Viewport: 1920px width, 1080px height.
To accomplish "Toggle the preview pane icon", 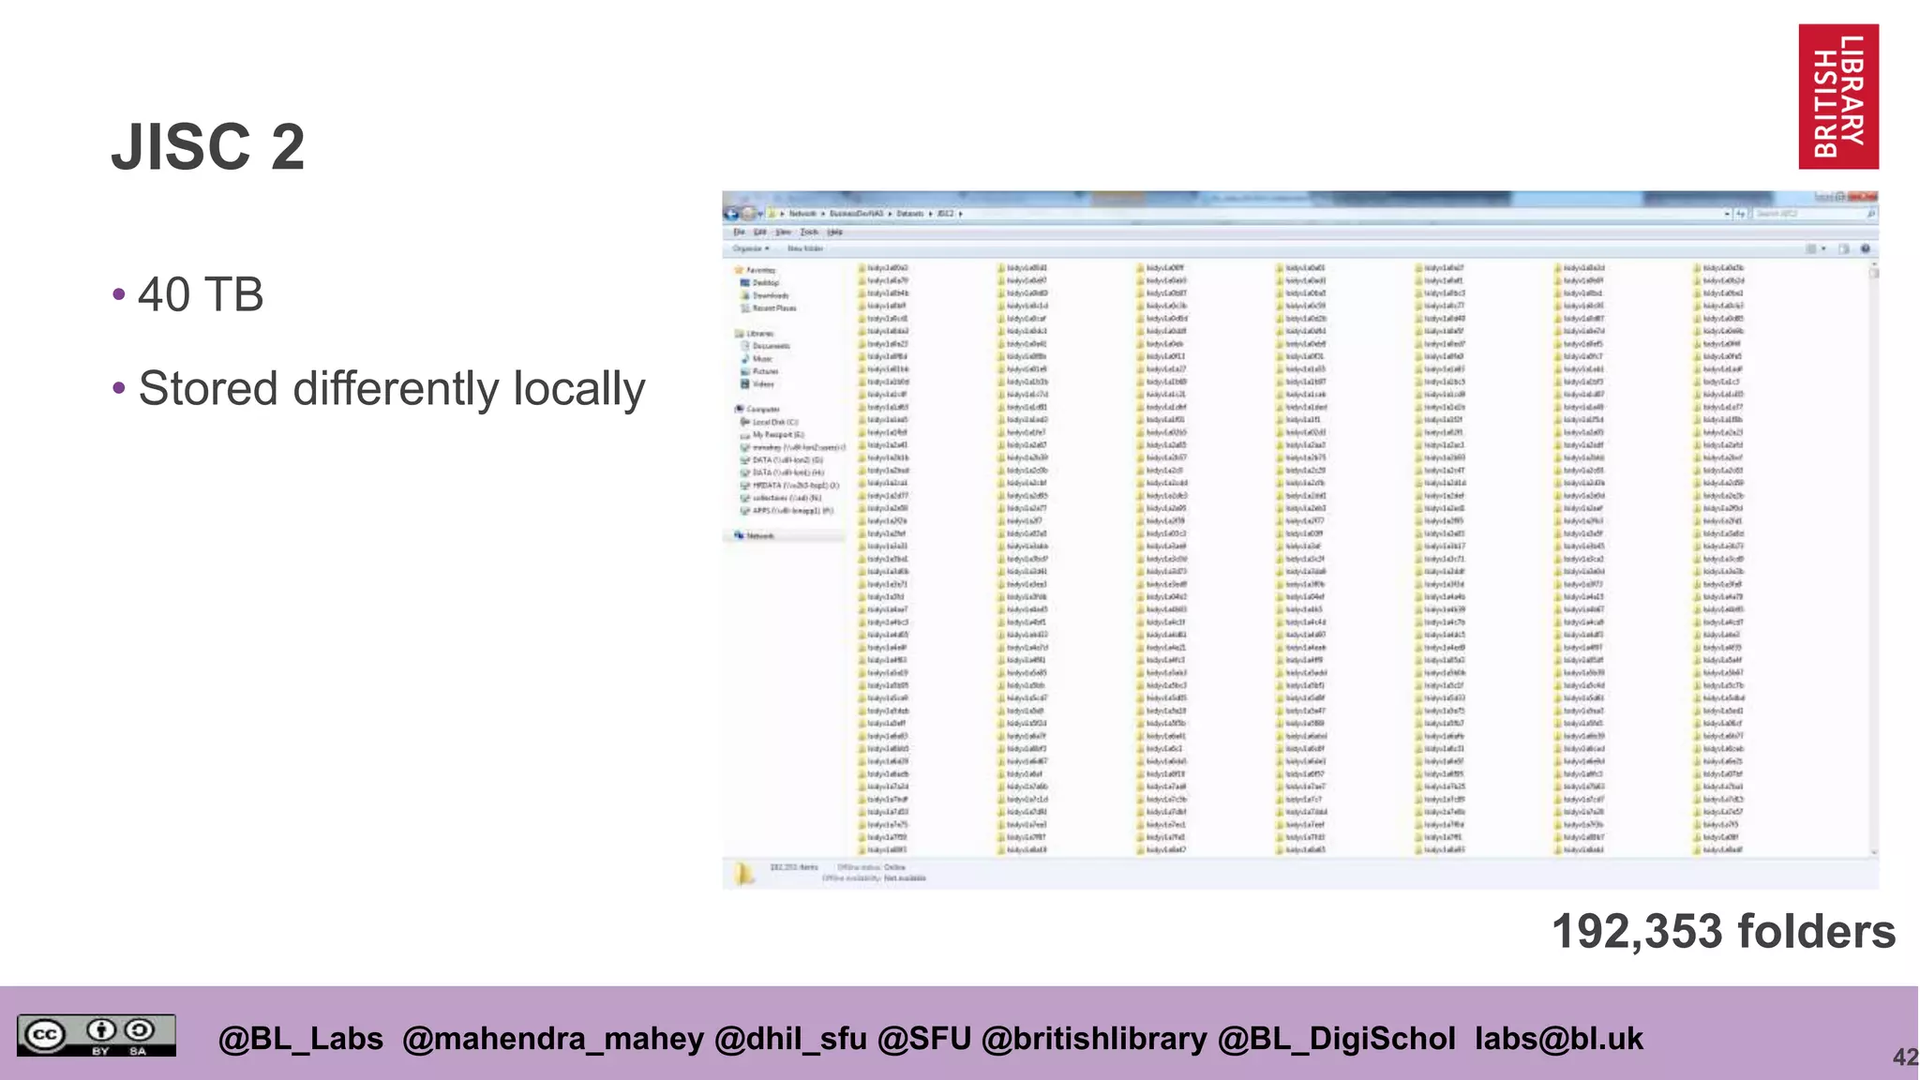I will (1844, 248).
